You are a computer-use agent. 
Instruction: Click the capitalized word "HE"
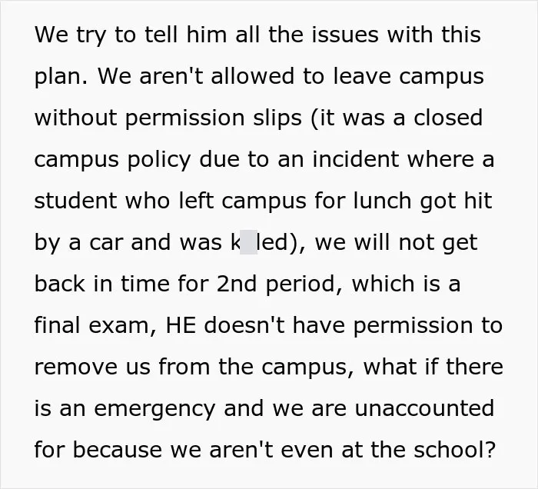(181, 326)
